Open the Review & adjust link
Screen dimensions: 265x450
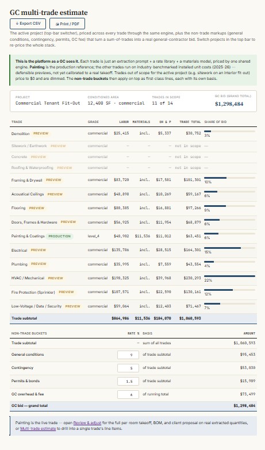pyautogui.click(x=87, y=423)
